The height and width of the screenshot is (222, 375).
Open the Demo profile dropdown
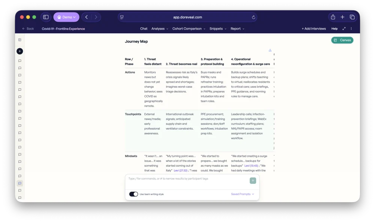point(66,17)
